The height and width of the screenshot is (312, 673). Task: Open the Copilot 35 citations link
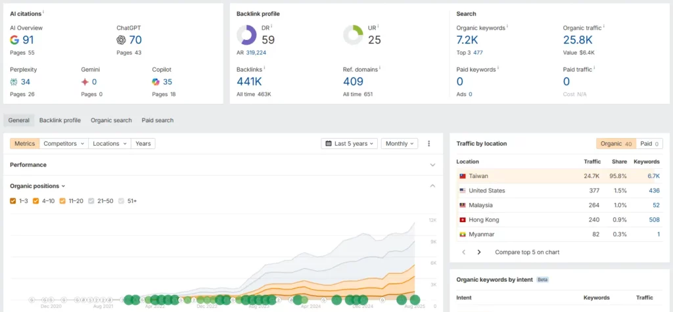(x=168, y=81)
